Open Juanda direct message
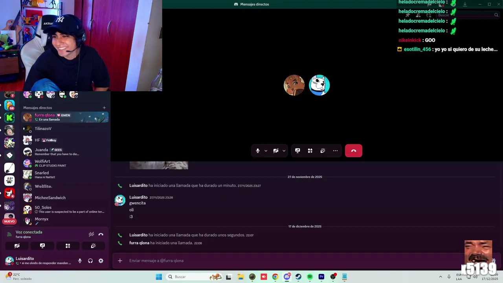Screen dimensions: 503x283 point(65,152)
